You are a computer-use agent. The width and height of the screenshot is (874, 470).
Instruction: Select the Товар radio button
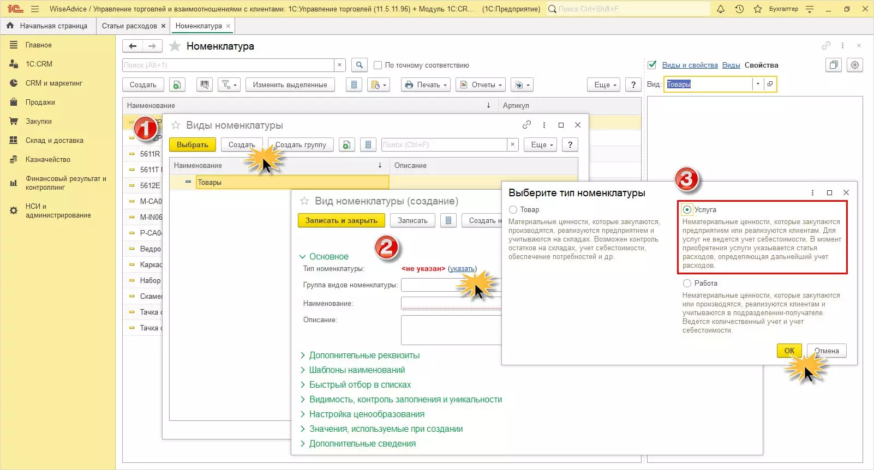tap(513, 209)
